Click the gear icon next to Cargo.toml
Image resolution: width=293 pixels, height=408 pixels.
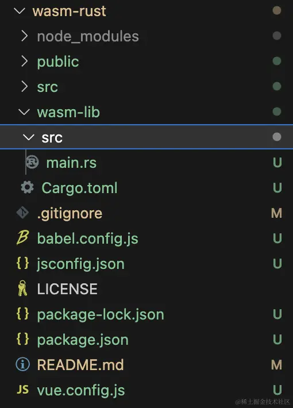point(28,187)
